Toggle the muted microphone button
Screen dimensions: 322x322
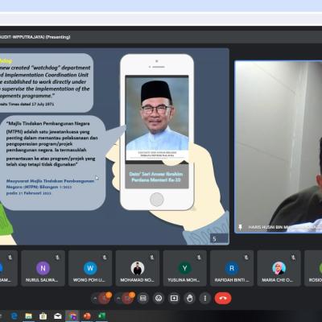(x=104, y=298)
